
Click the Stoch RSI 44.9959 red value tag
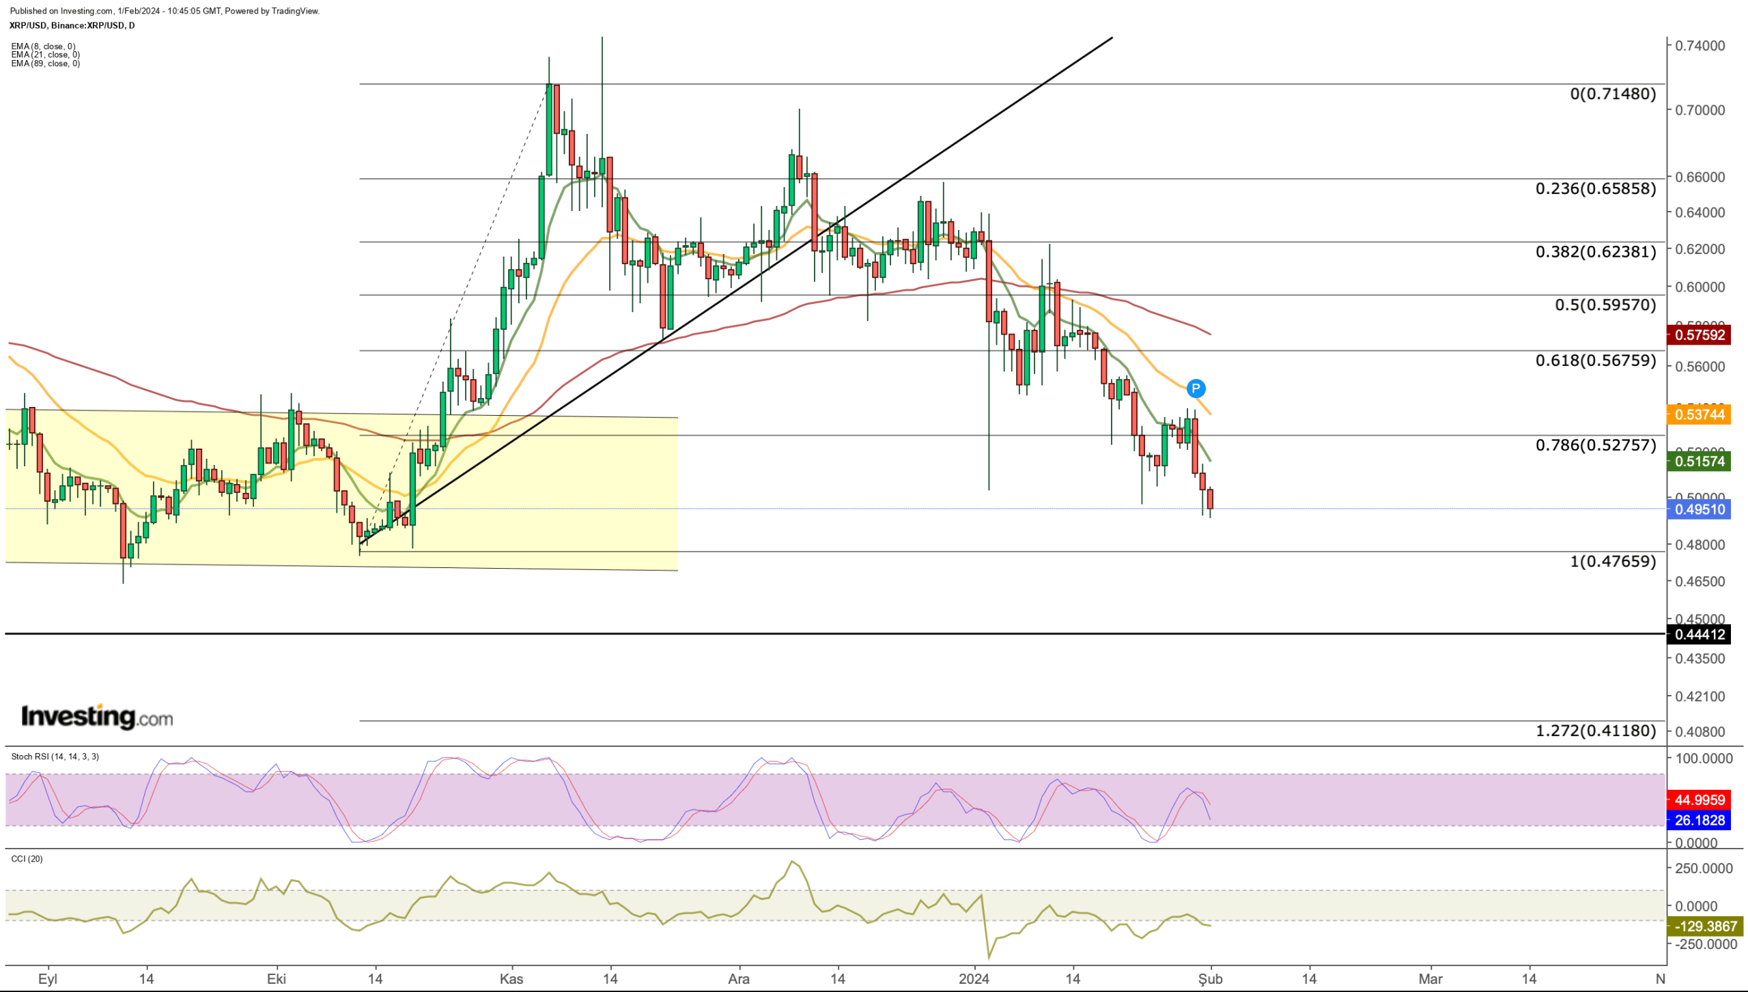(1699, 799)
